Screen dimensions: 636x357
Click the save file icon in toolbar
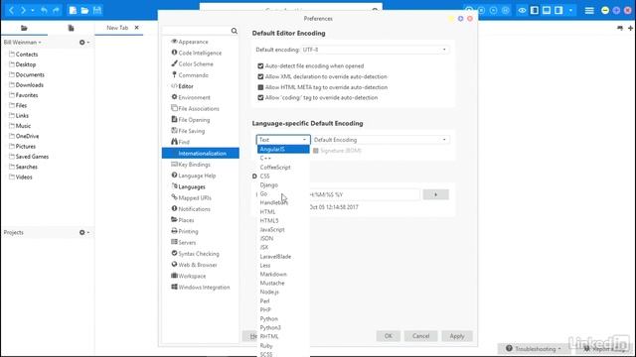coord(97,10)
